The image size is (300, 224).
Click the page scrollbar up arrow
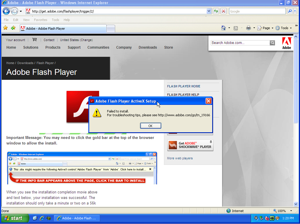296,36
